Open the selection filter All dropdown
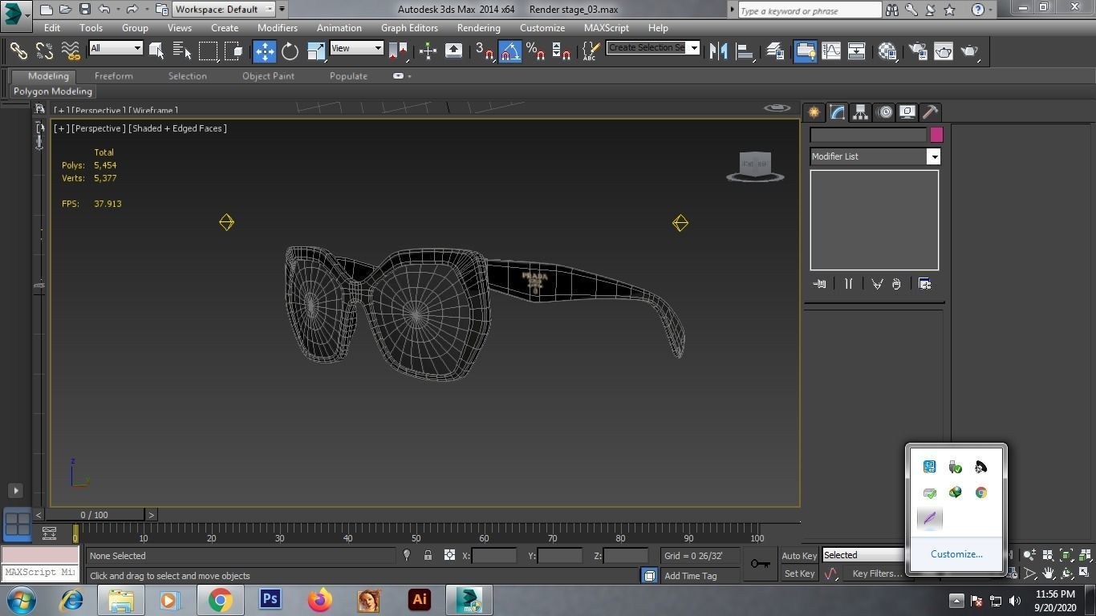 click(116, 48)
